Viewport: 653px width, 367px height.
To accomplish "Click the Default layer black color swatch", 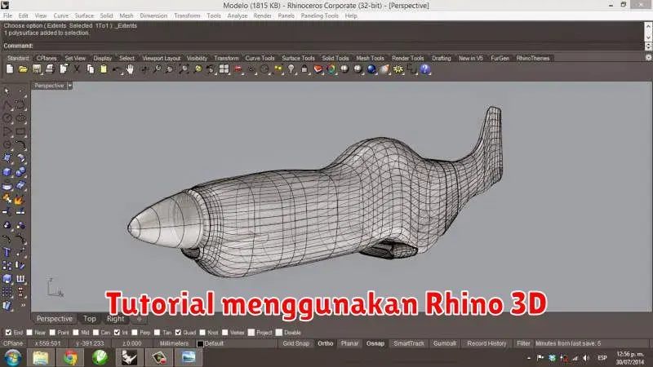I will (200, 344).
